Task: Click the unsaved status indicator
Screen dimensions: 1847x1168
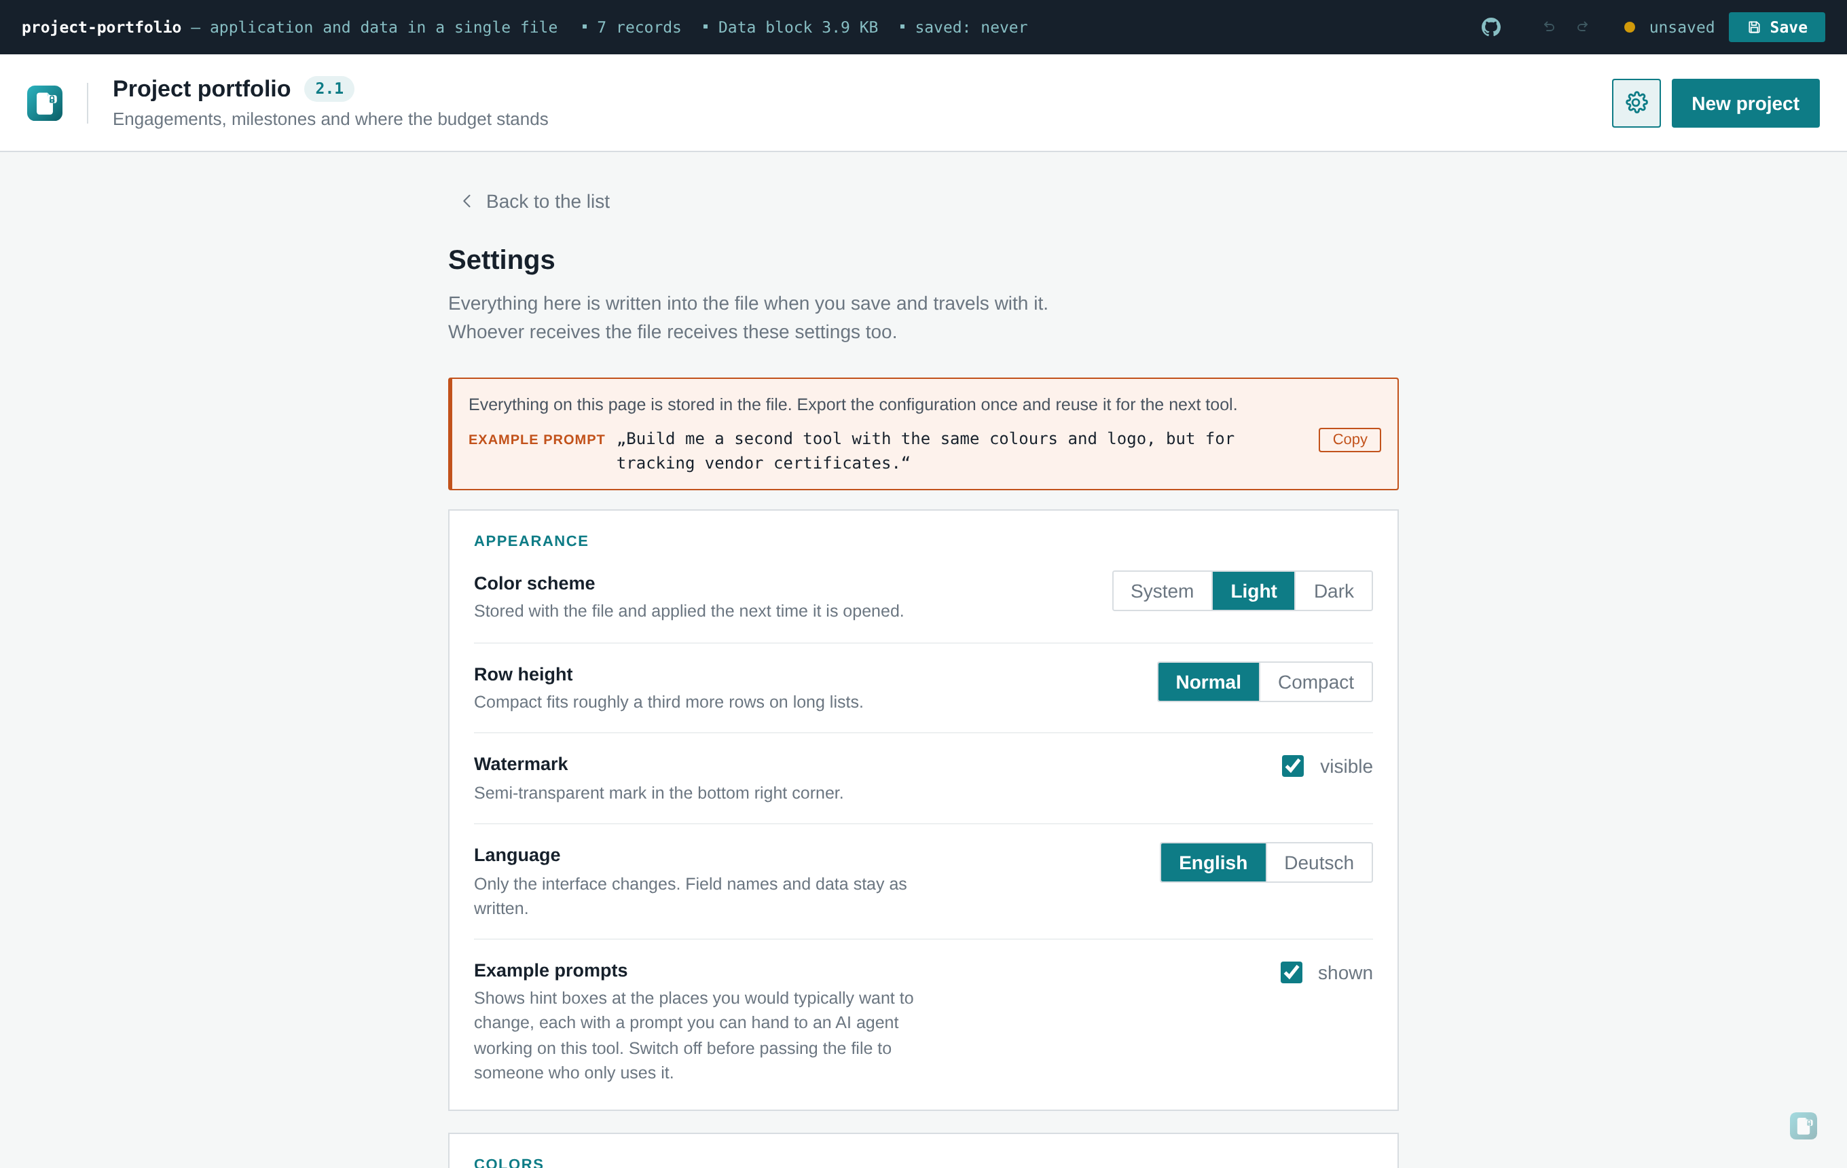Action: pos(1670,28)
